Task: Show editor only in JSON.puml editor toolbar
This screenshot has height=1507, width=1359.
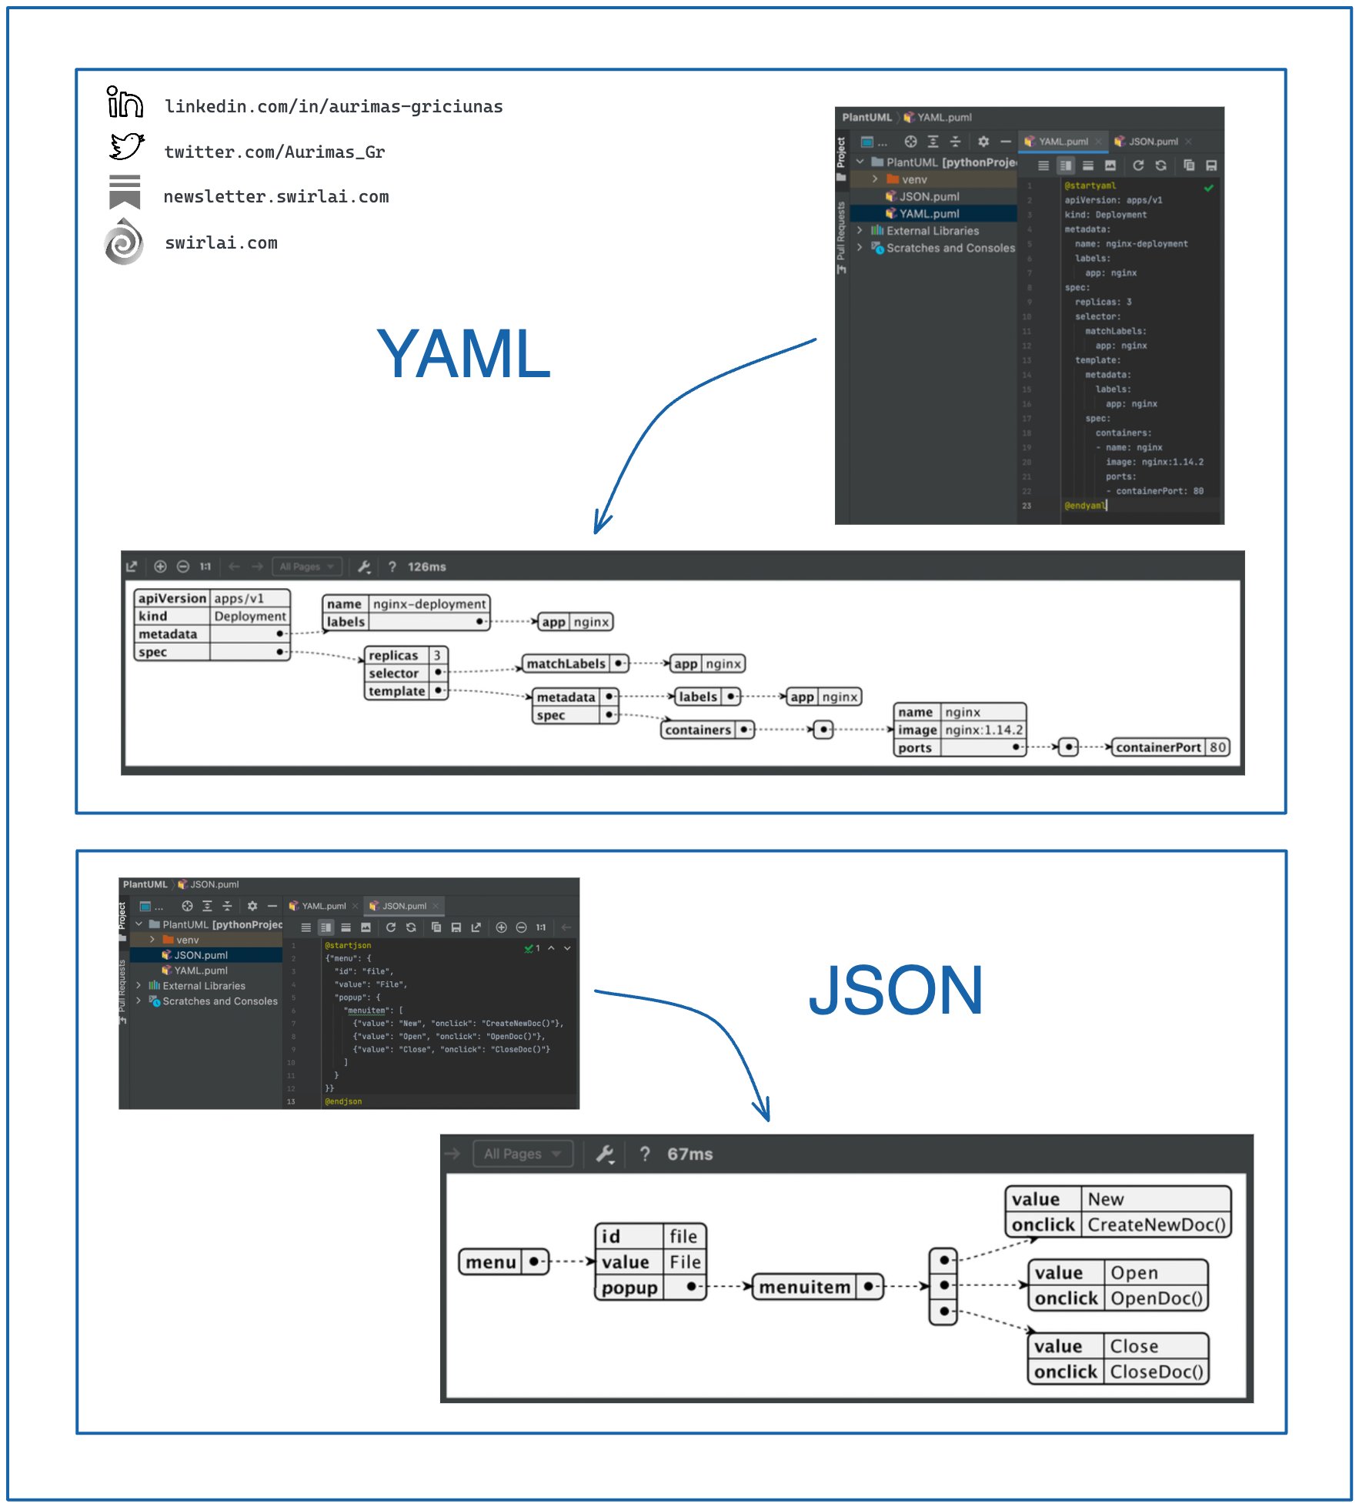Action: pyautogui.click(x=306, y=927)
